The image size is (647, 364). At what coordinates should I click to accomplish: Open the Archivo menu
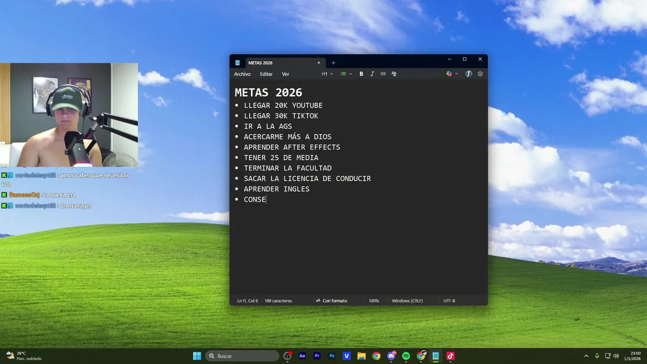(242, 74)
